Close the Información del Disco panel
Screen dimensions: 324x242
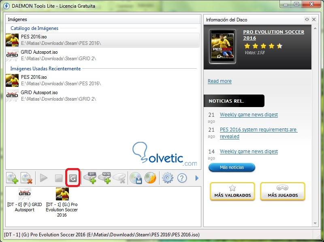(x=314, y=19)
